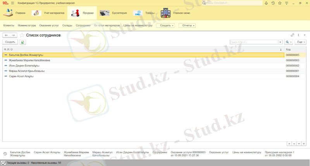This screenshot has width=310, height=166.
Task: Open favorites star in title bar
Action: click(x=280, y=3)
